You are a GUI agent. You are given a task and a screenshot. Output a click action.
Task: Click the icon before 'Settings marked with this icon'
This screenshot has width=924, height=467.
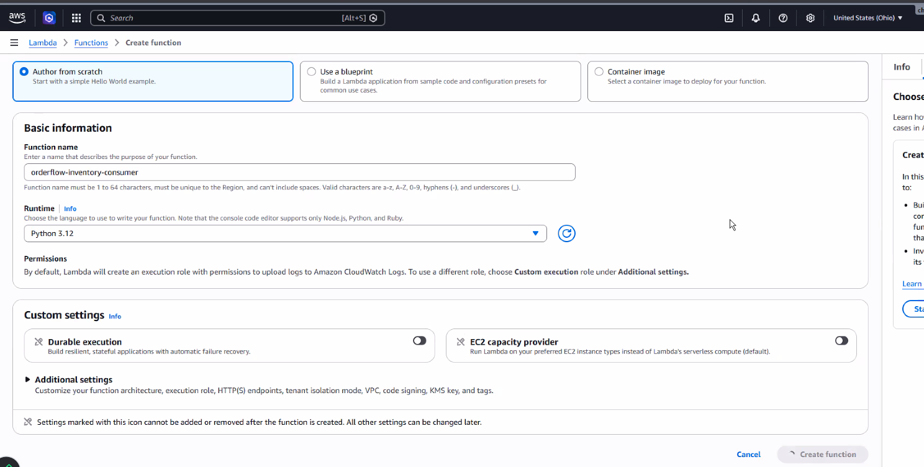click(x=28, y=422)
